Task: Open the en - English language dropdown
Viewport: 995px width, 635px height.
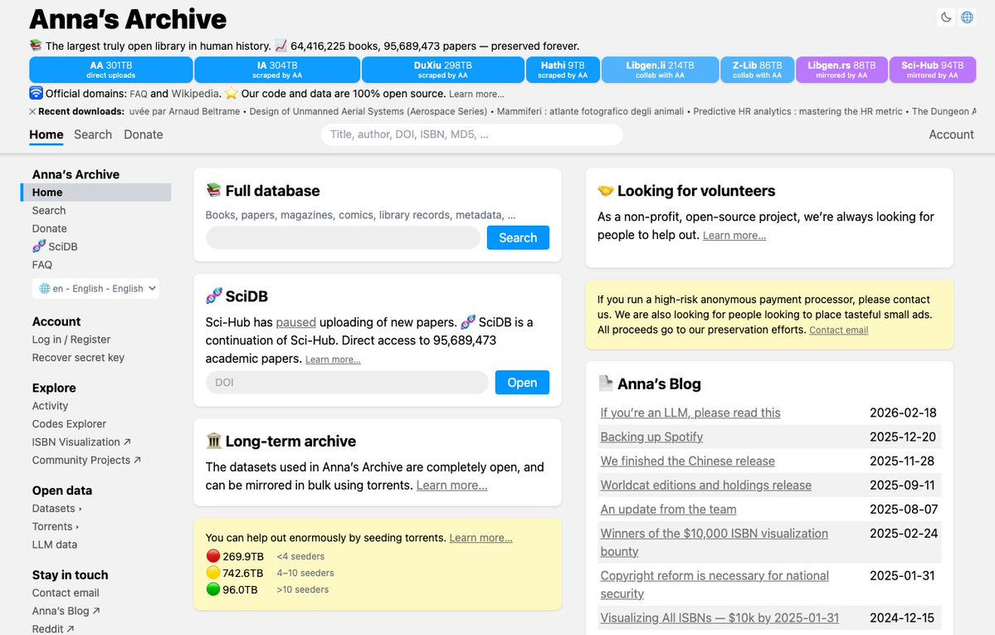Action: click(x=95, y=288)
